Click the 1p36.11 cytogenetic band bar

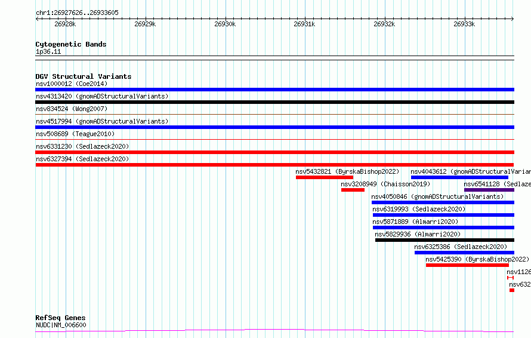274,58
